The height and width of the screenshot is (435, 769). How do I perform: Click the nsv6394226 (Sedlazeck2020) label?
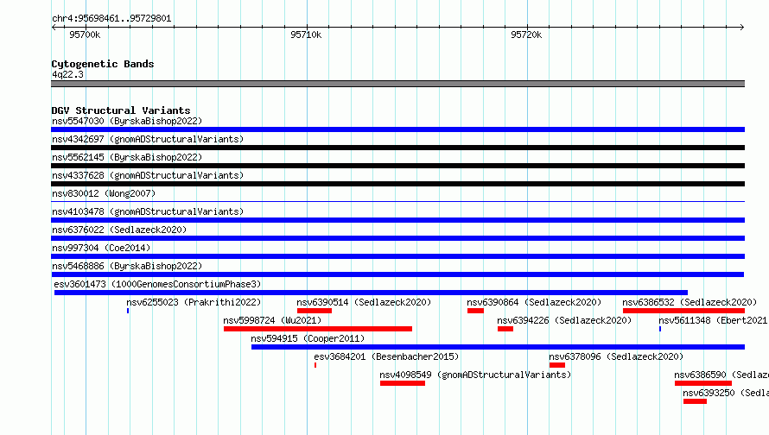564,320
